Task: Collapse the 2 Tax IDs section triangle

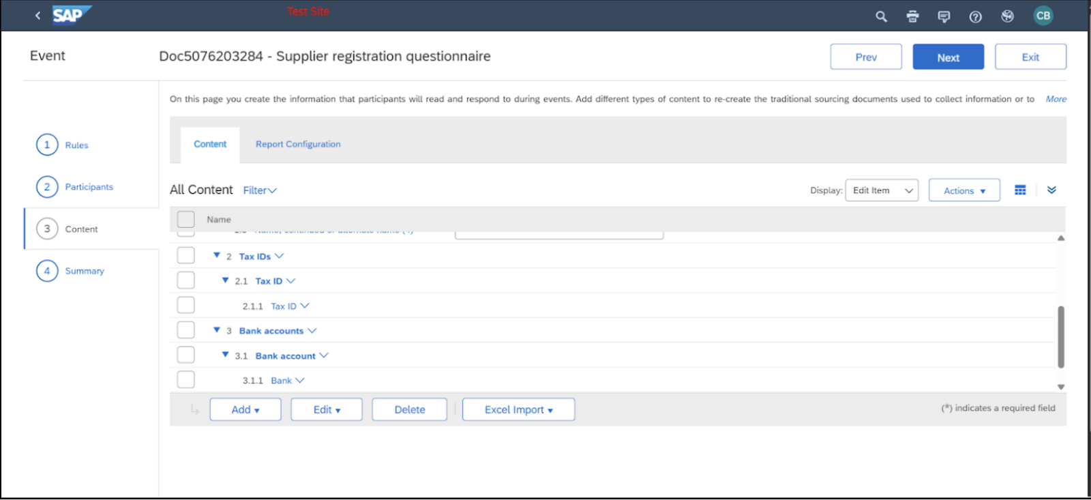Action: [217, 255]
